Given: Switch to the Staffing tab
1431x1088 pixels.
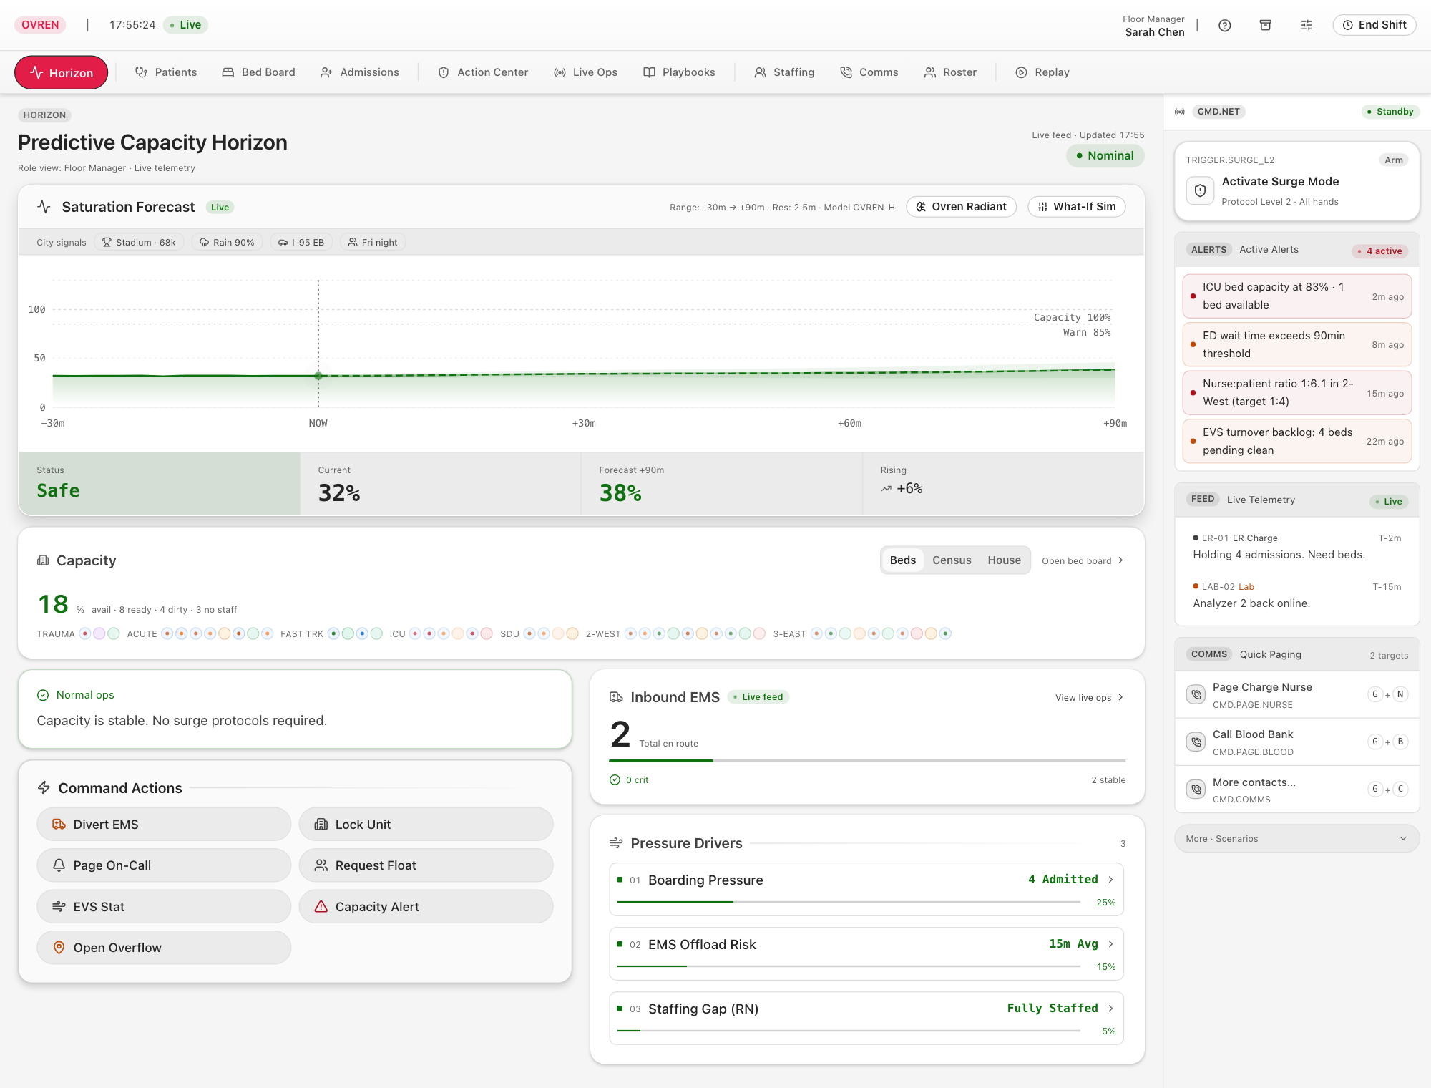Looking at the screenshot, I should pyautogui.click(x=784, y=72).
